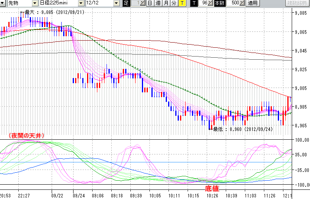Click the yellow T tick button

(x=182, y=3)
